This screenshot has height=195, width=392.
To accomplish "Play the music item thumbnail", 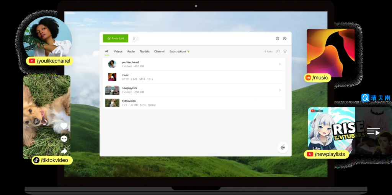I will tap(112, 77).
